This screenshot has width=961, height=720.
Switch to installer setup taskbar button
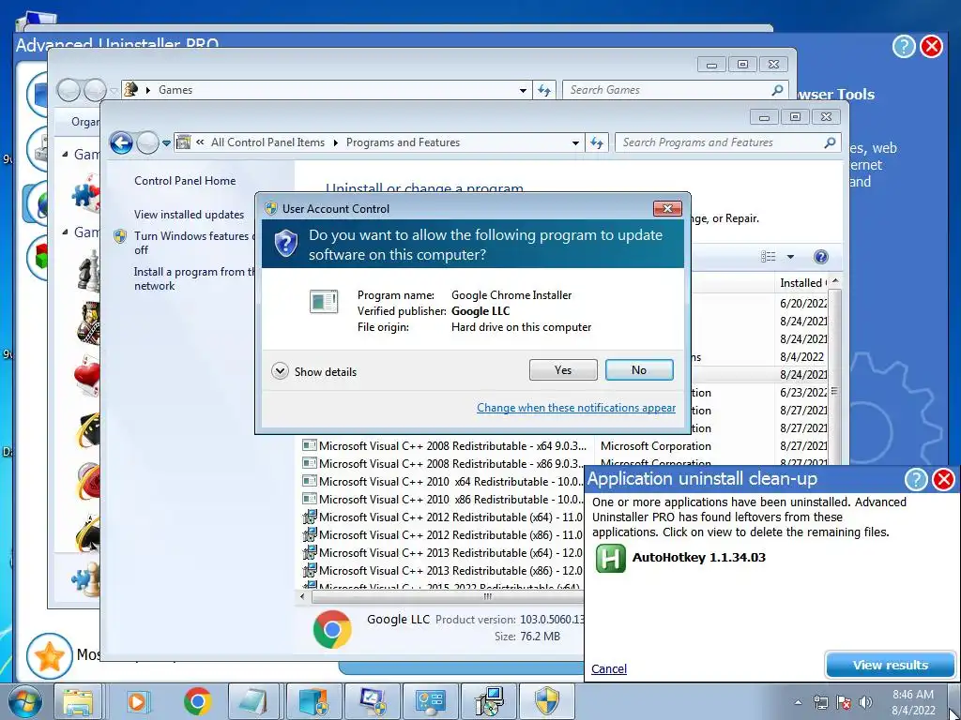click(488, 701)
